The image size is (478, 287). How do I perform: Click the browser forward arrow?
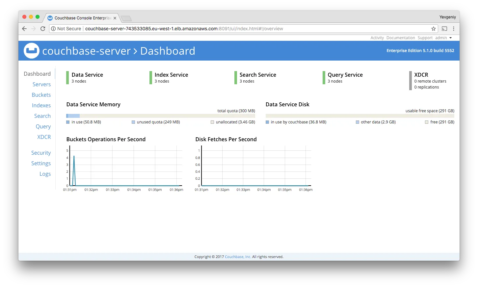click(34, 29)
